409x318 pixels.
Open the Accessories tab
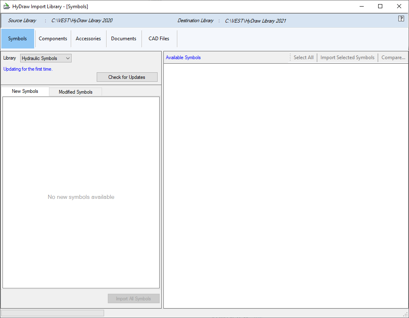pos(88,39)
